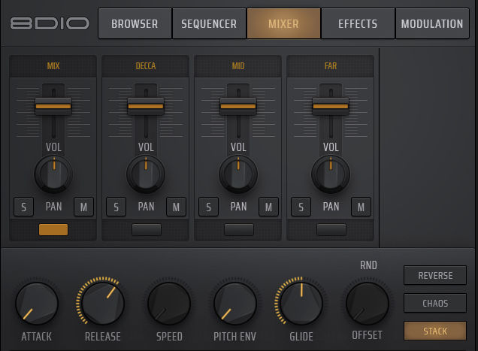
Task: Mute the FAR channel
Action: tap(361, 207)
